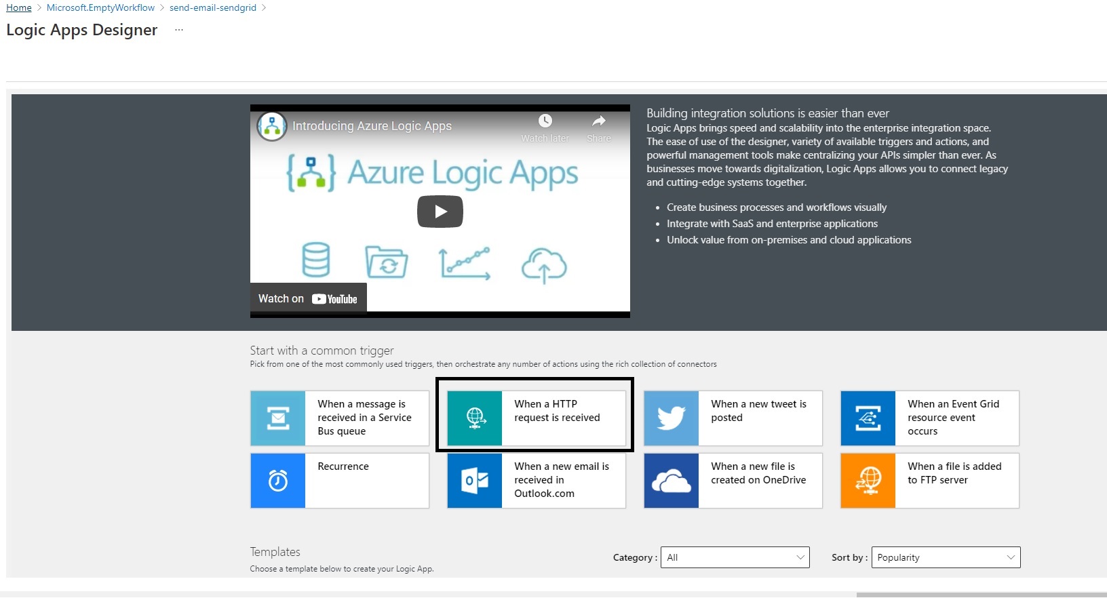The height and width of the screenshot is (598, 1107).
Task: Open the ellipsis menu beside Logic Apps Designer
Action: 179,30
